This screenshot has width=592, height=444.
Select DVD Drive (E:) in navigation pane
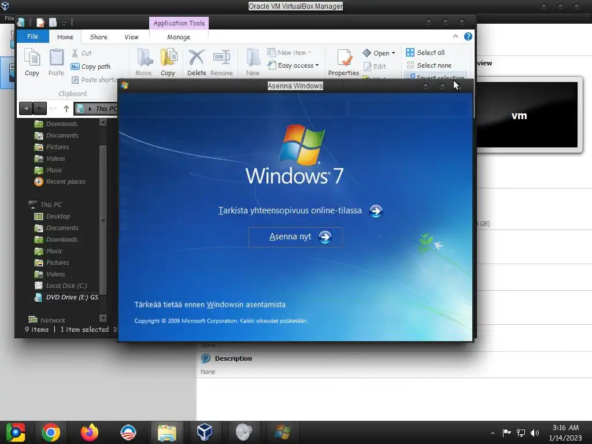(67, 297)
